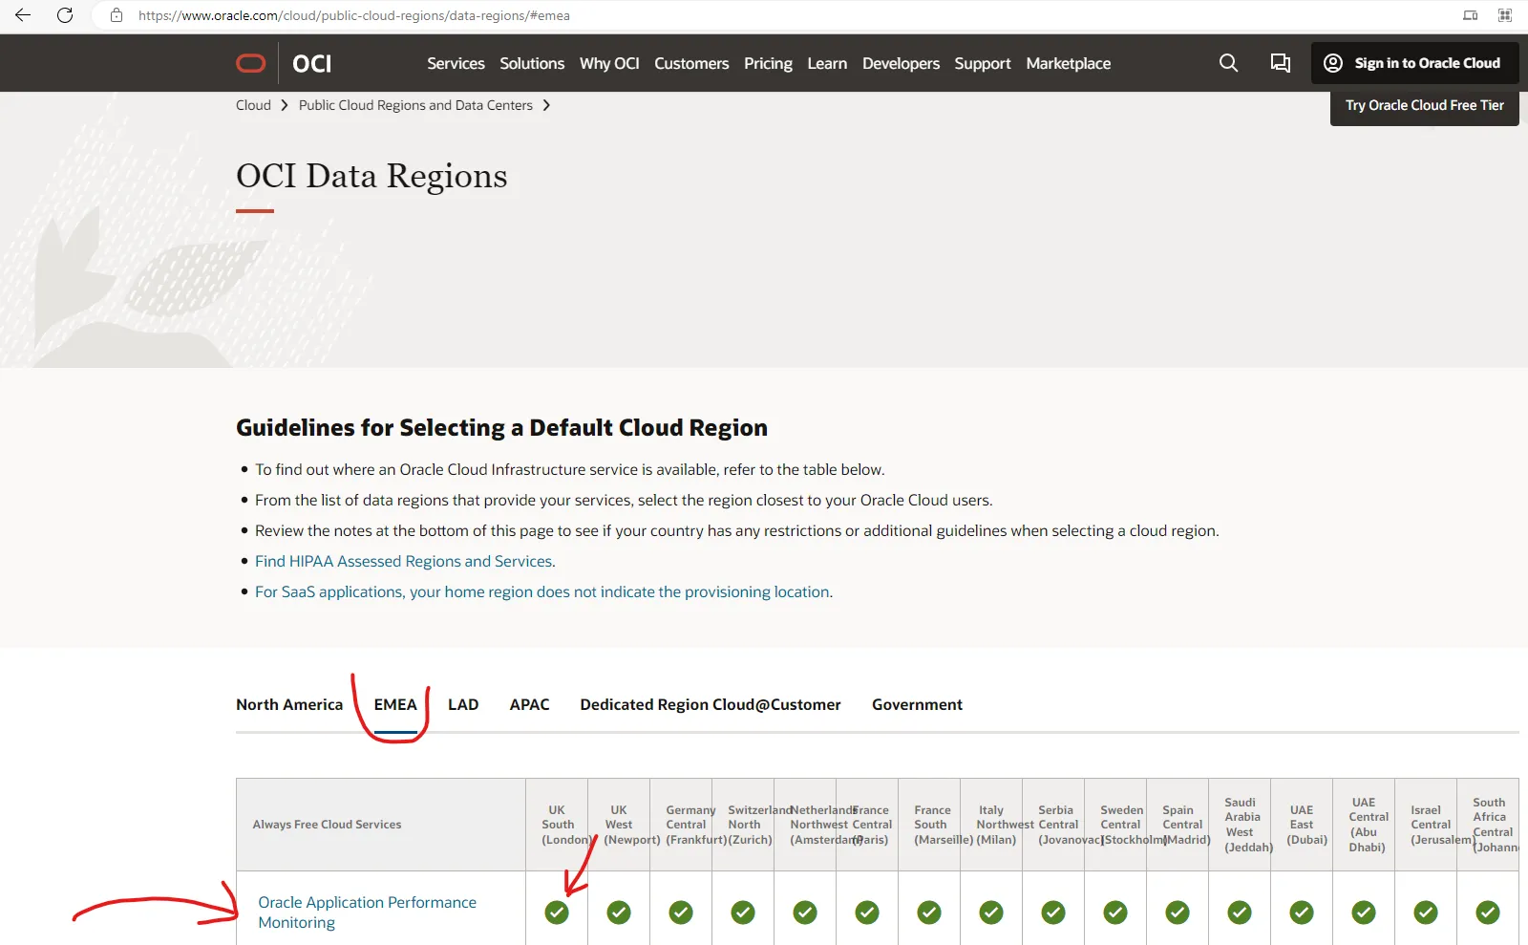Click the Saudi Arabia West (Jeddah) column header

coord(1240,825)
